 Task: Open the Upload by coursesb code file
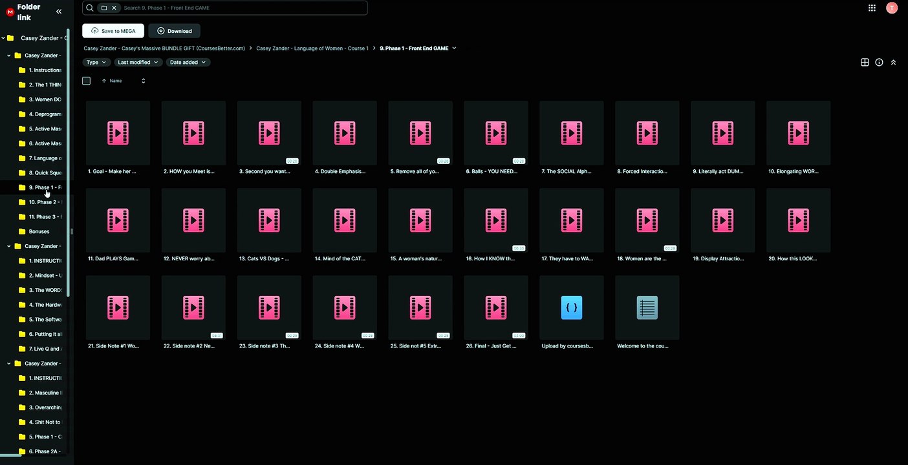[572, 312]
